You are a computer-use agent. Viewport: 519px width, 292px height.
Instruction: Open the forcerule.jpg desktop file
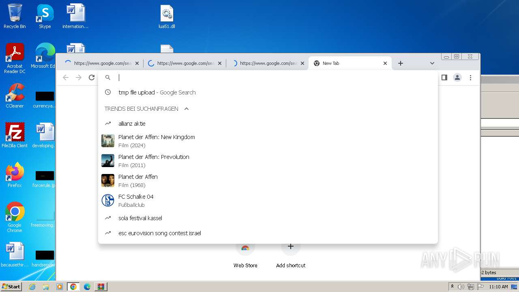(45, 179)
